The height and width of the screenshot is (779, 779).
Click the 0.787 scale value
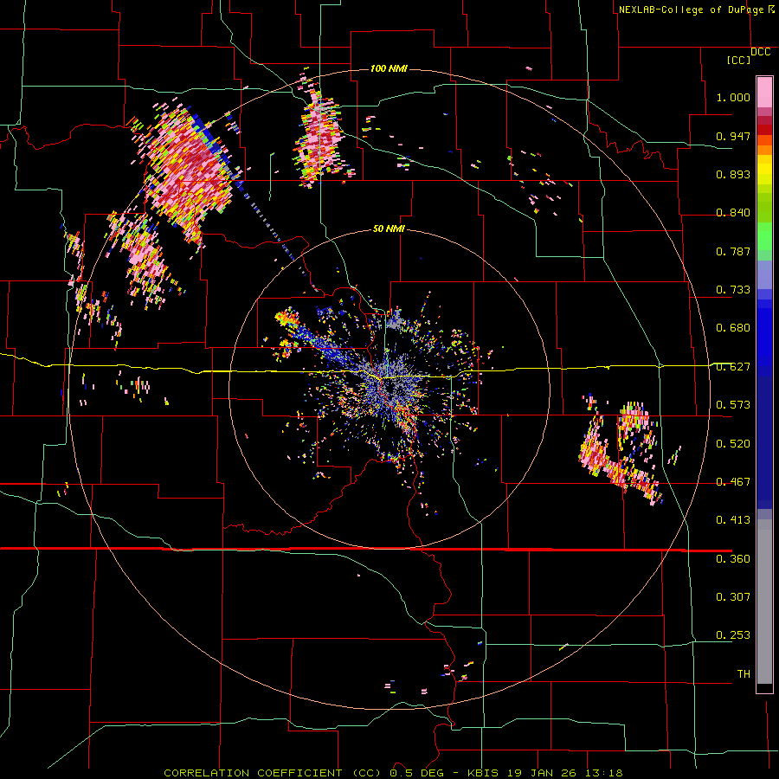[733, 251]
